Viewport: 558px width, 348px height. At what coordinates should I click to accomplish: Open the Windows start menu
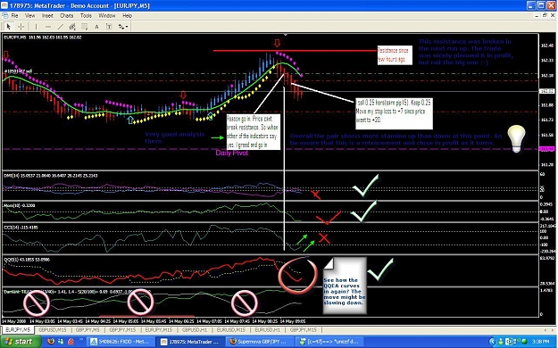tap(21, 342)
